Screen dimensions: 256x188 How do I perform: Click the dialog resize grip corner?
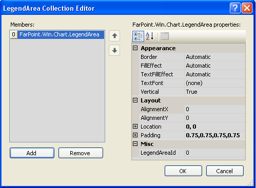(x=251, y=183)
